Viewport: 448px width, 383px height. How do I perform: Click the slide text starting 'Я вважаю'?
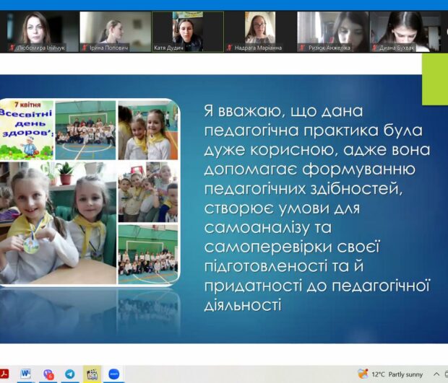pos(317,208)
